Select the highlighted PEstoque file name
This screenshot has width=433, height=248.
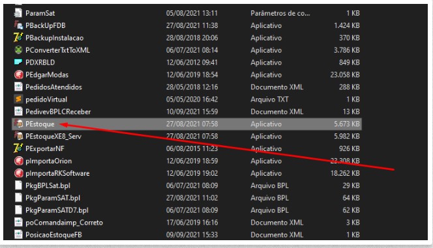pos(40,124)
